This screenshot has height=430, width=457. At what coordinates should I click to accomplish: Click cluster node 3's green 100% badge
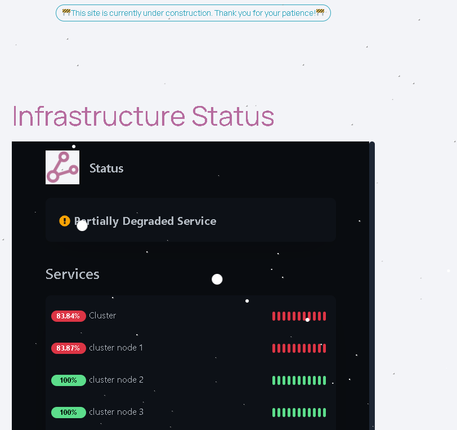coord(69,413)
